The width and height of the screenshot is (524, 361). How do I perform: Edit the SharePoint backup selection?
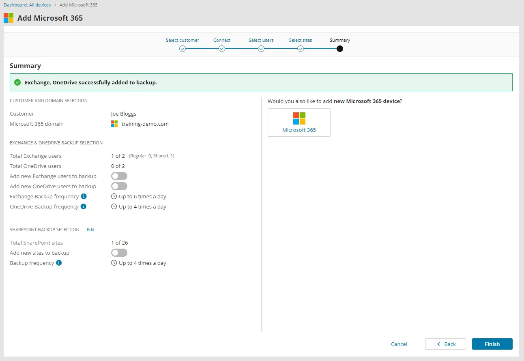(x=90, y=230)
